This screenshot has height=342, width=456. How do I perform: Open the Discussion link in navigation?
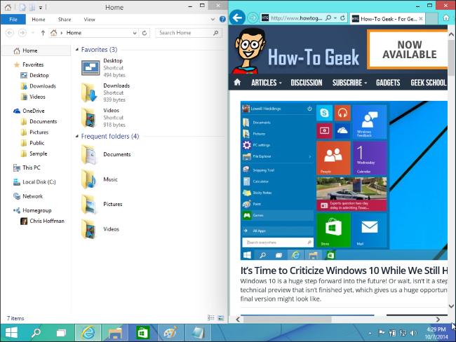(306, 83)
